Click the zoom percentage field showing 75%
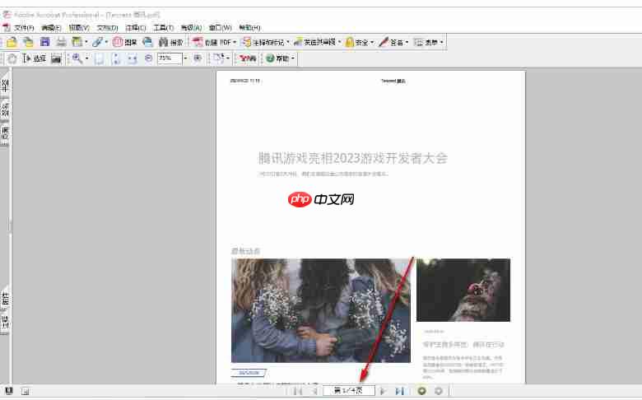Image resolution: width=642 pixels, height=400 pixels. pyautogui.click(x=170, y=58)
